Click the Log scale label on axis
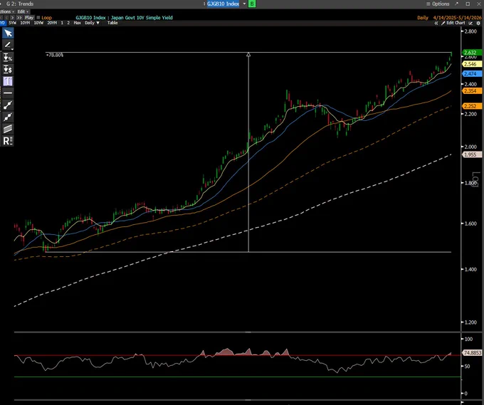484x405 pixels. [476, 179]
